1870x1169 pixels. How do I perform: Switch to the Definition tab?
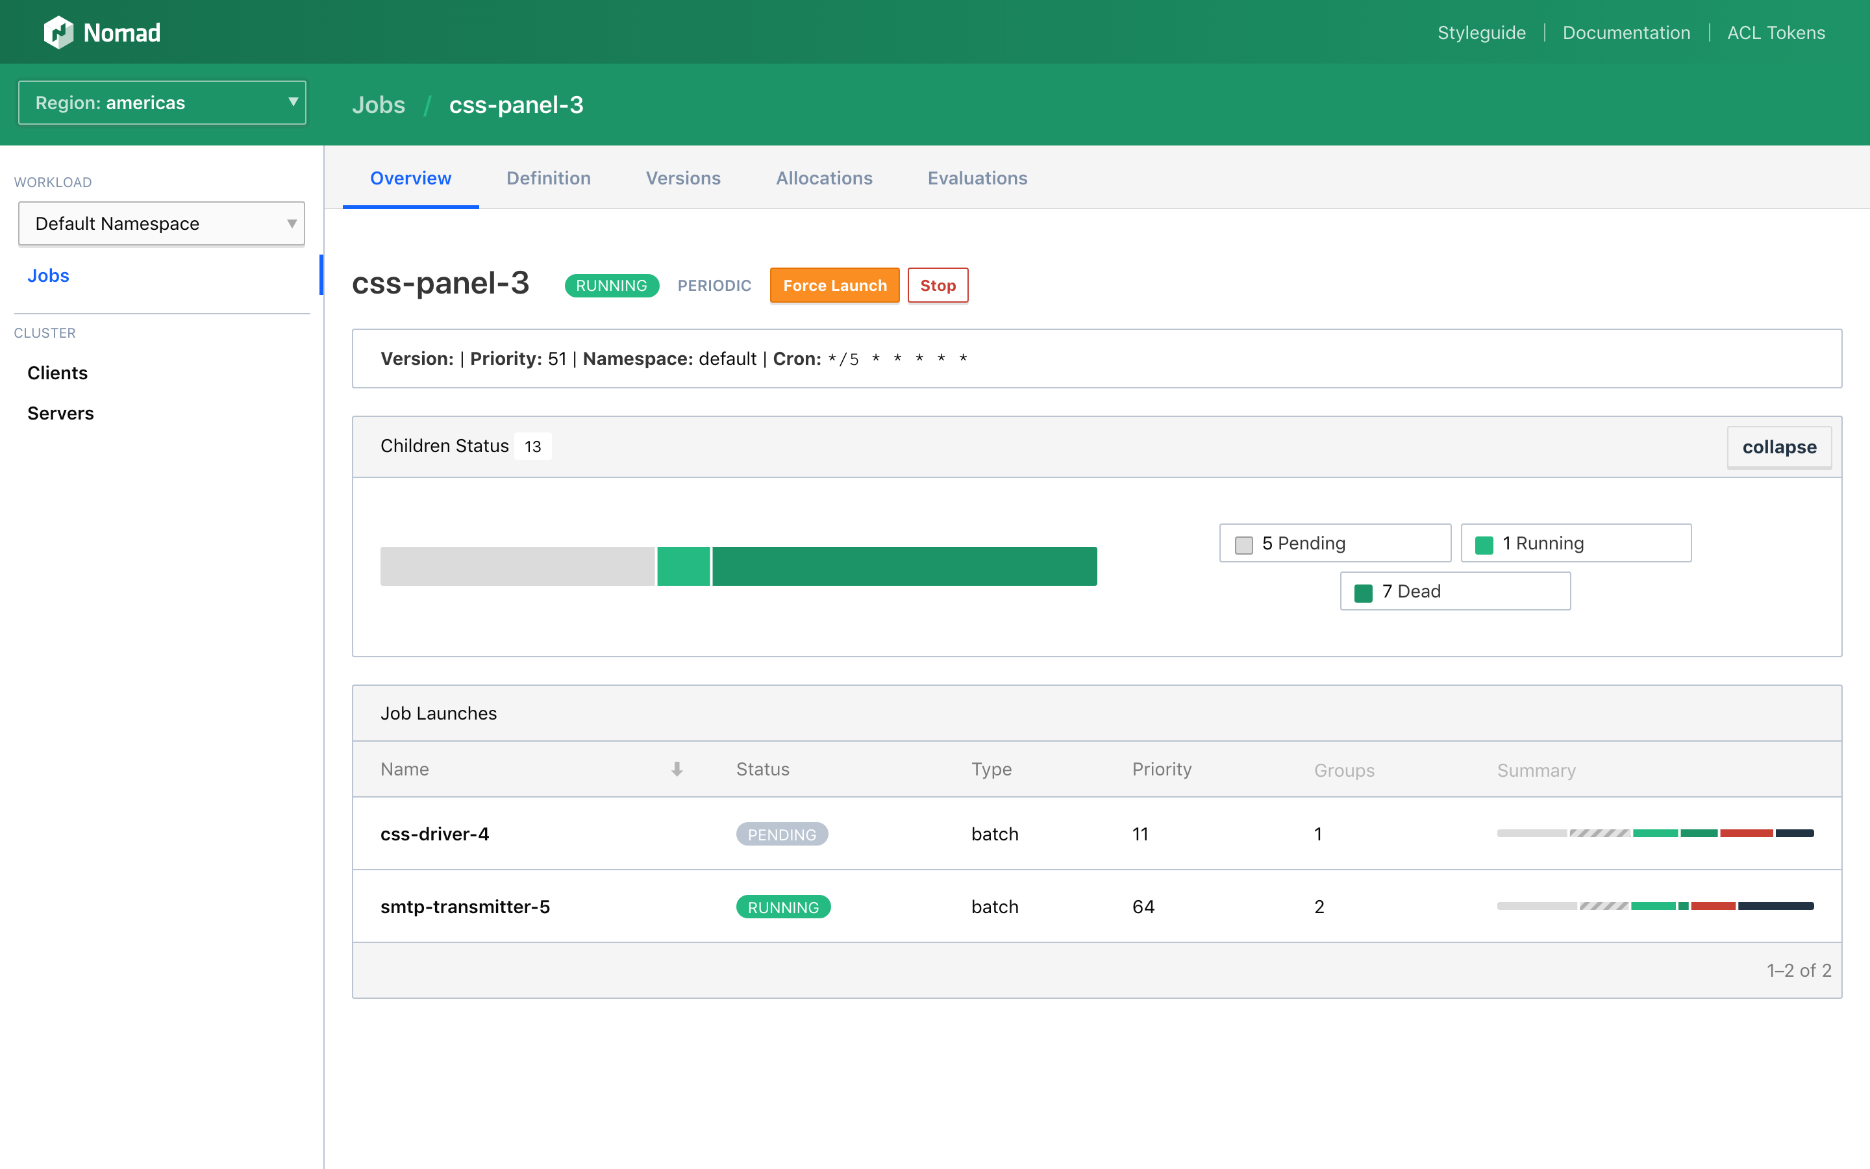[x=548, y=178]
